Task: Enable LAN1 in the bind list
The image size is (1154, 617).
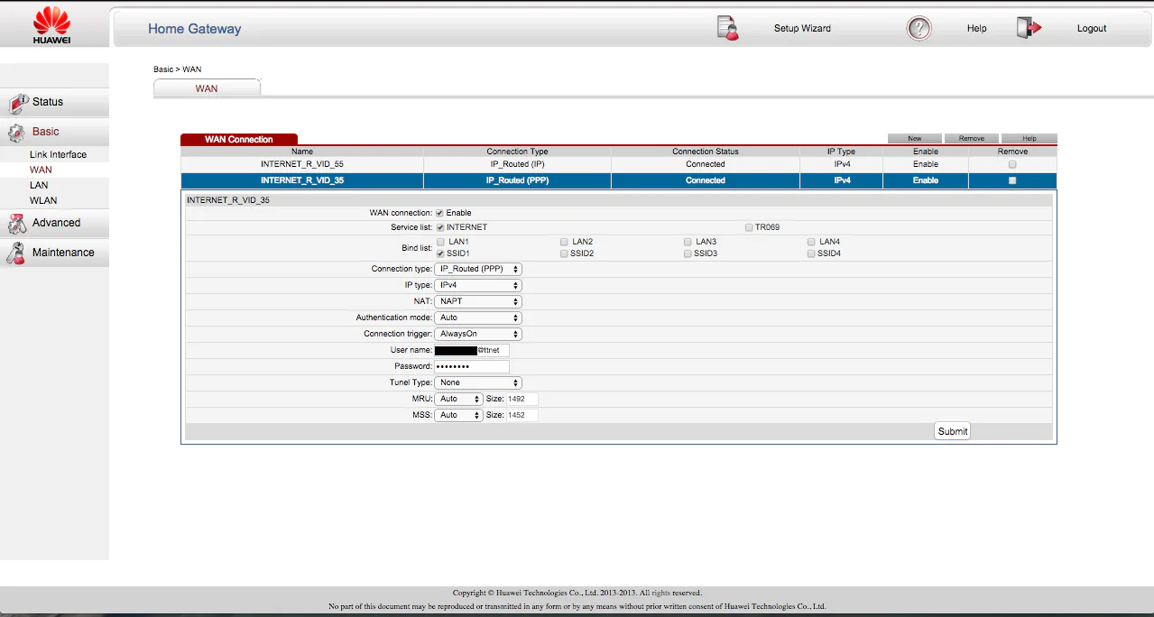Action: pyautogui.click(x=440, y=242)
